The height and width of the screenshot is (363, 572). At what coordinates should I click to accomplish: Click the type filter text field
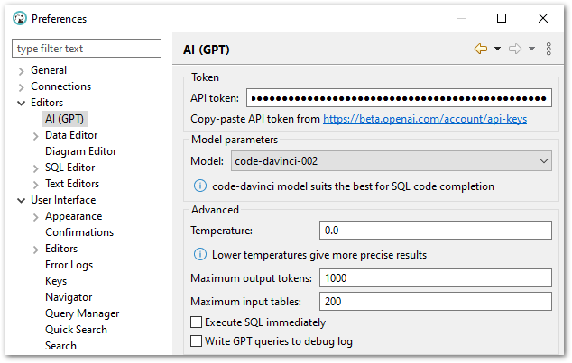(87, 49)
